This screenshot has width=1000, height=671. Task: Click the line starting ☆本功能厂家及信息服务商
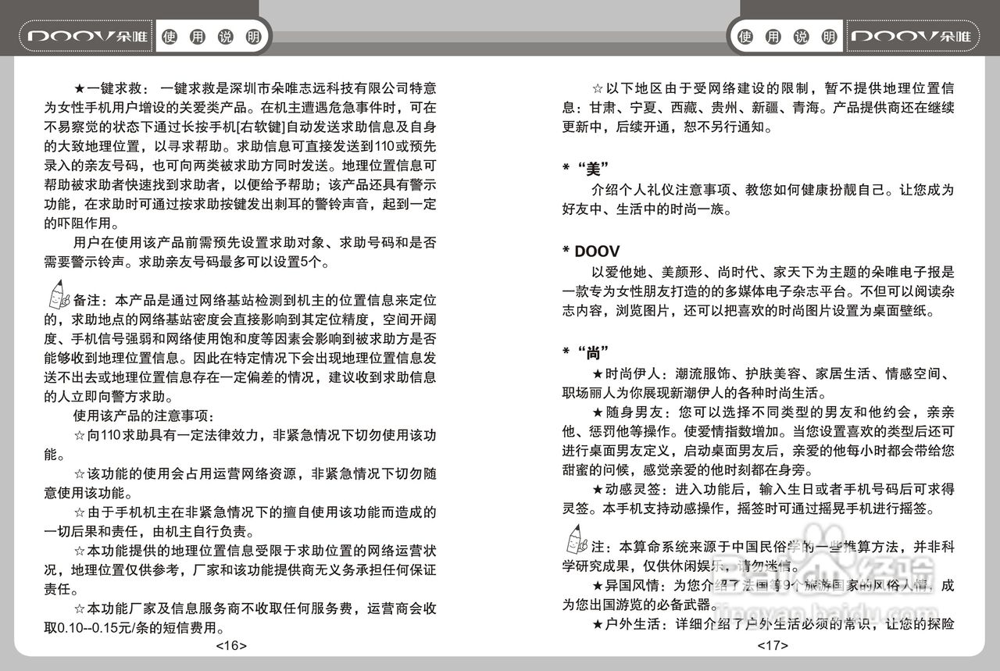[255, 609]
